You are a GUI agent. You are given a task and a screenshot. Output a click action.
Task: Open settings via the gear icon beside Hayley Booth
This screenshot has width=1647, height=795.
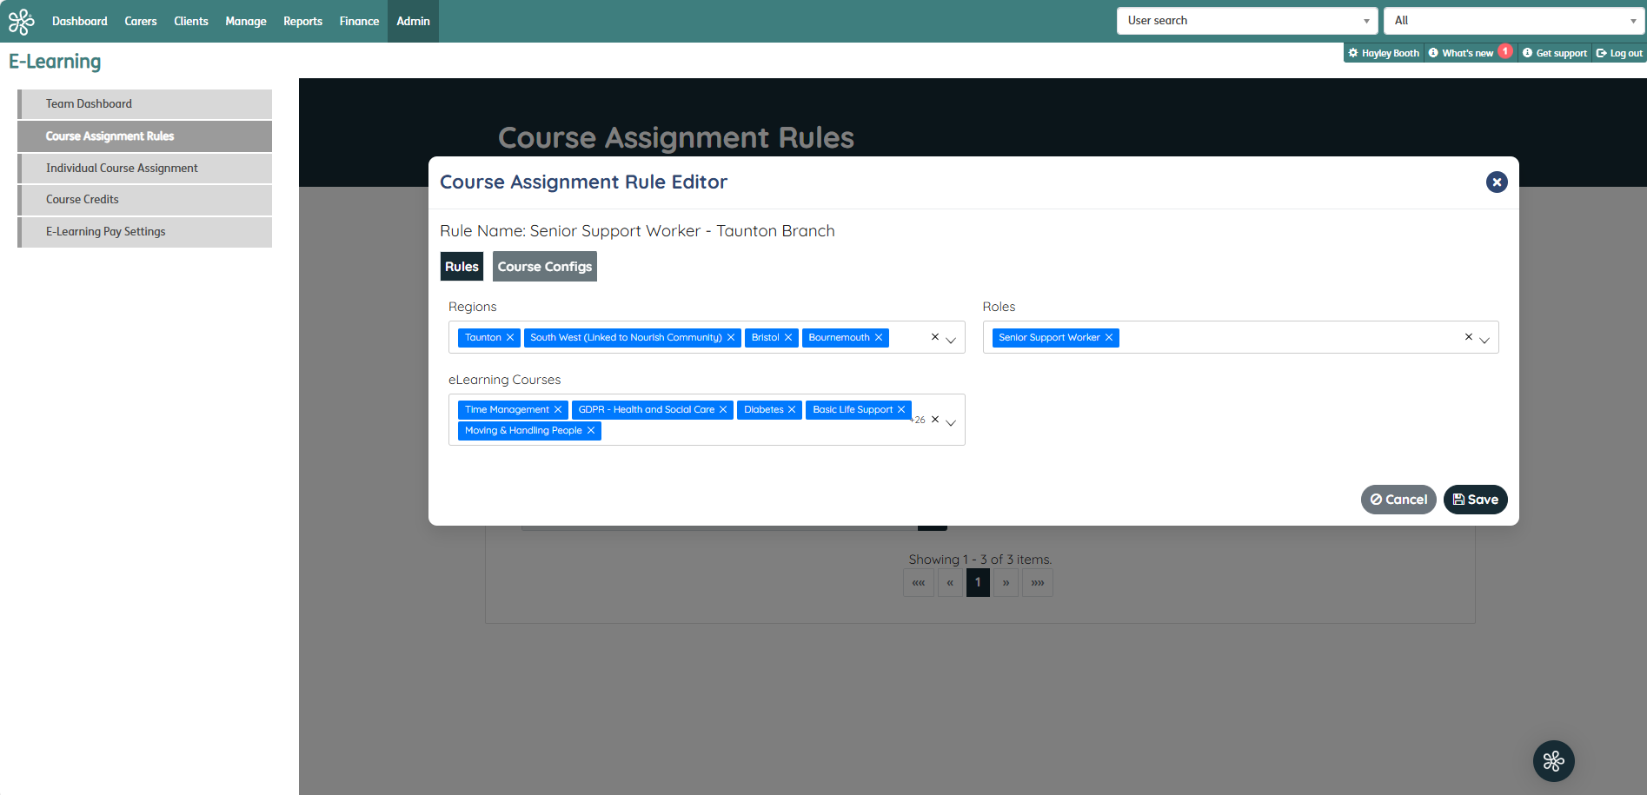pyautogui.click(x=1352, y=52)
